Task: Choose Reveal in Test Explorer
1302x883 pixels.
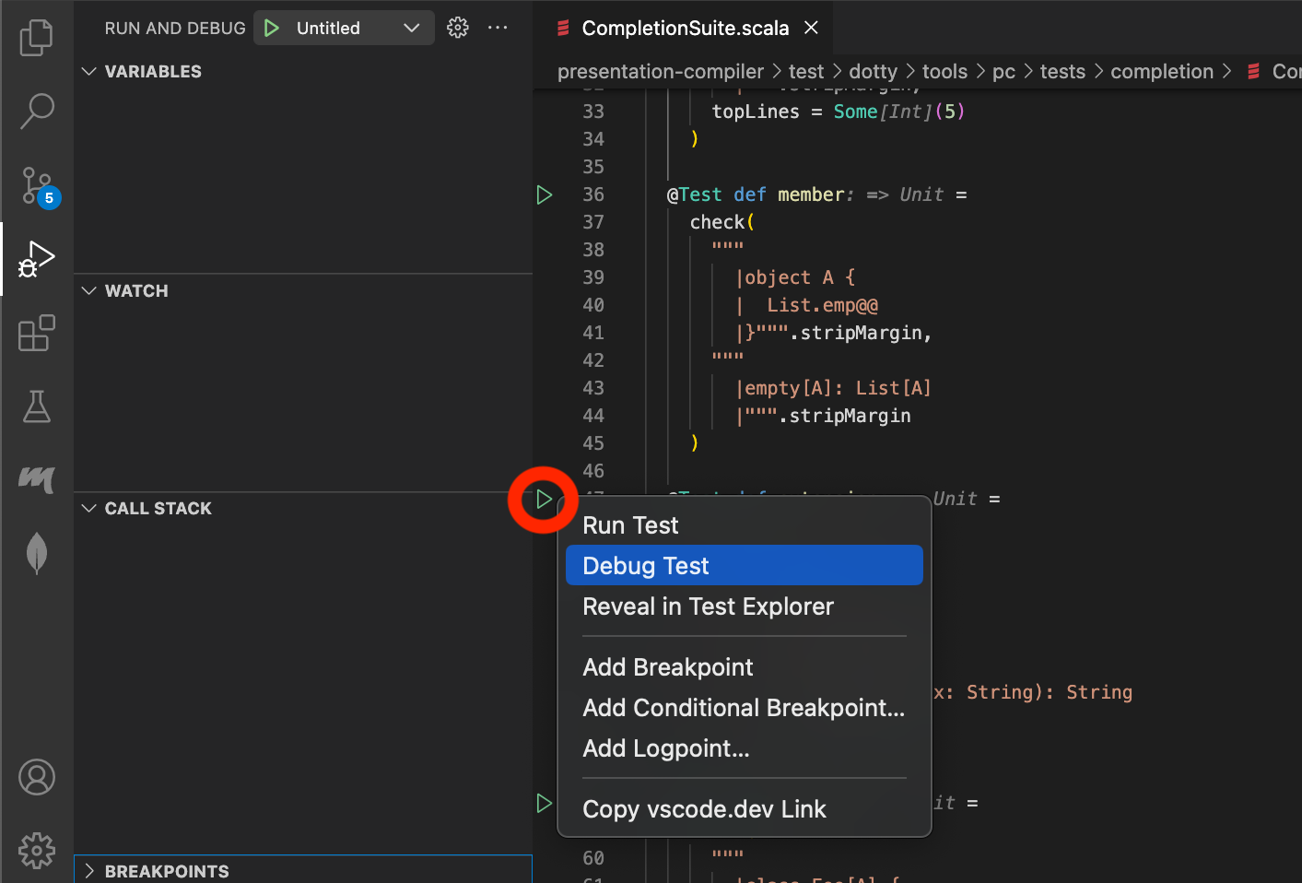Action: 708,606
